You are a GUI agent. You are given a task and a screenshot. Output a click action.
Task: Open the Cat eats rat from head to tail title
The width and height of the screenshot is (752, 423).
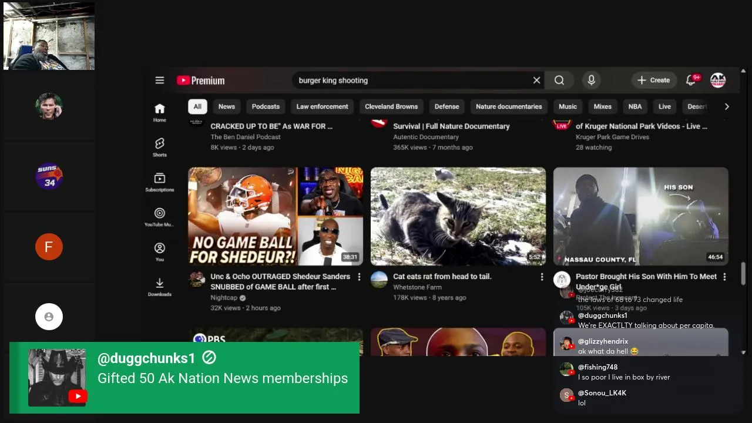pos(442,276)
